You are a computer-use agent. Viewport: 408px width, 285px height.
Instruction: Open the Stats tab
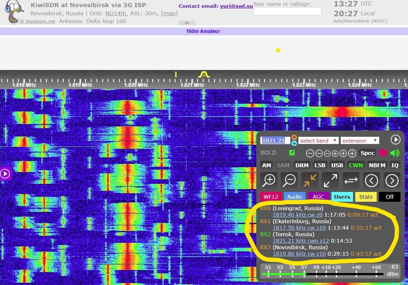[x=366, y=197]
